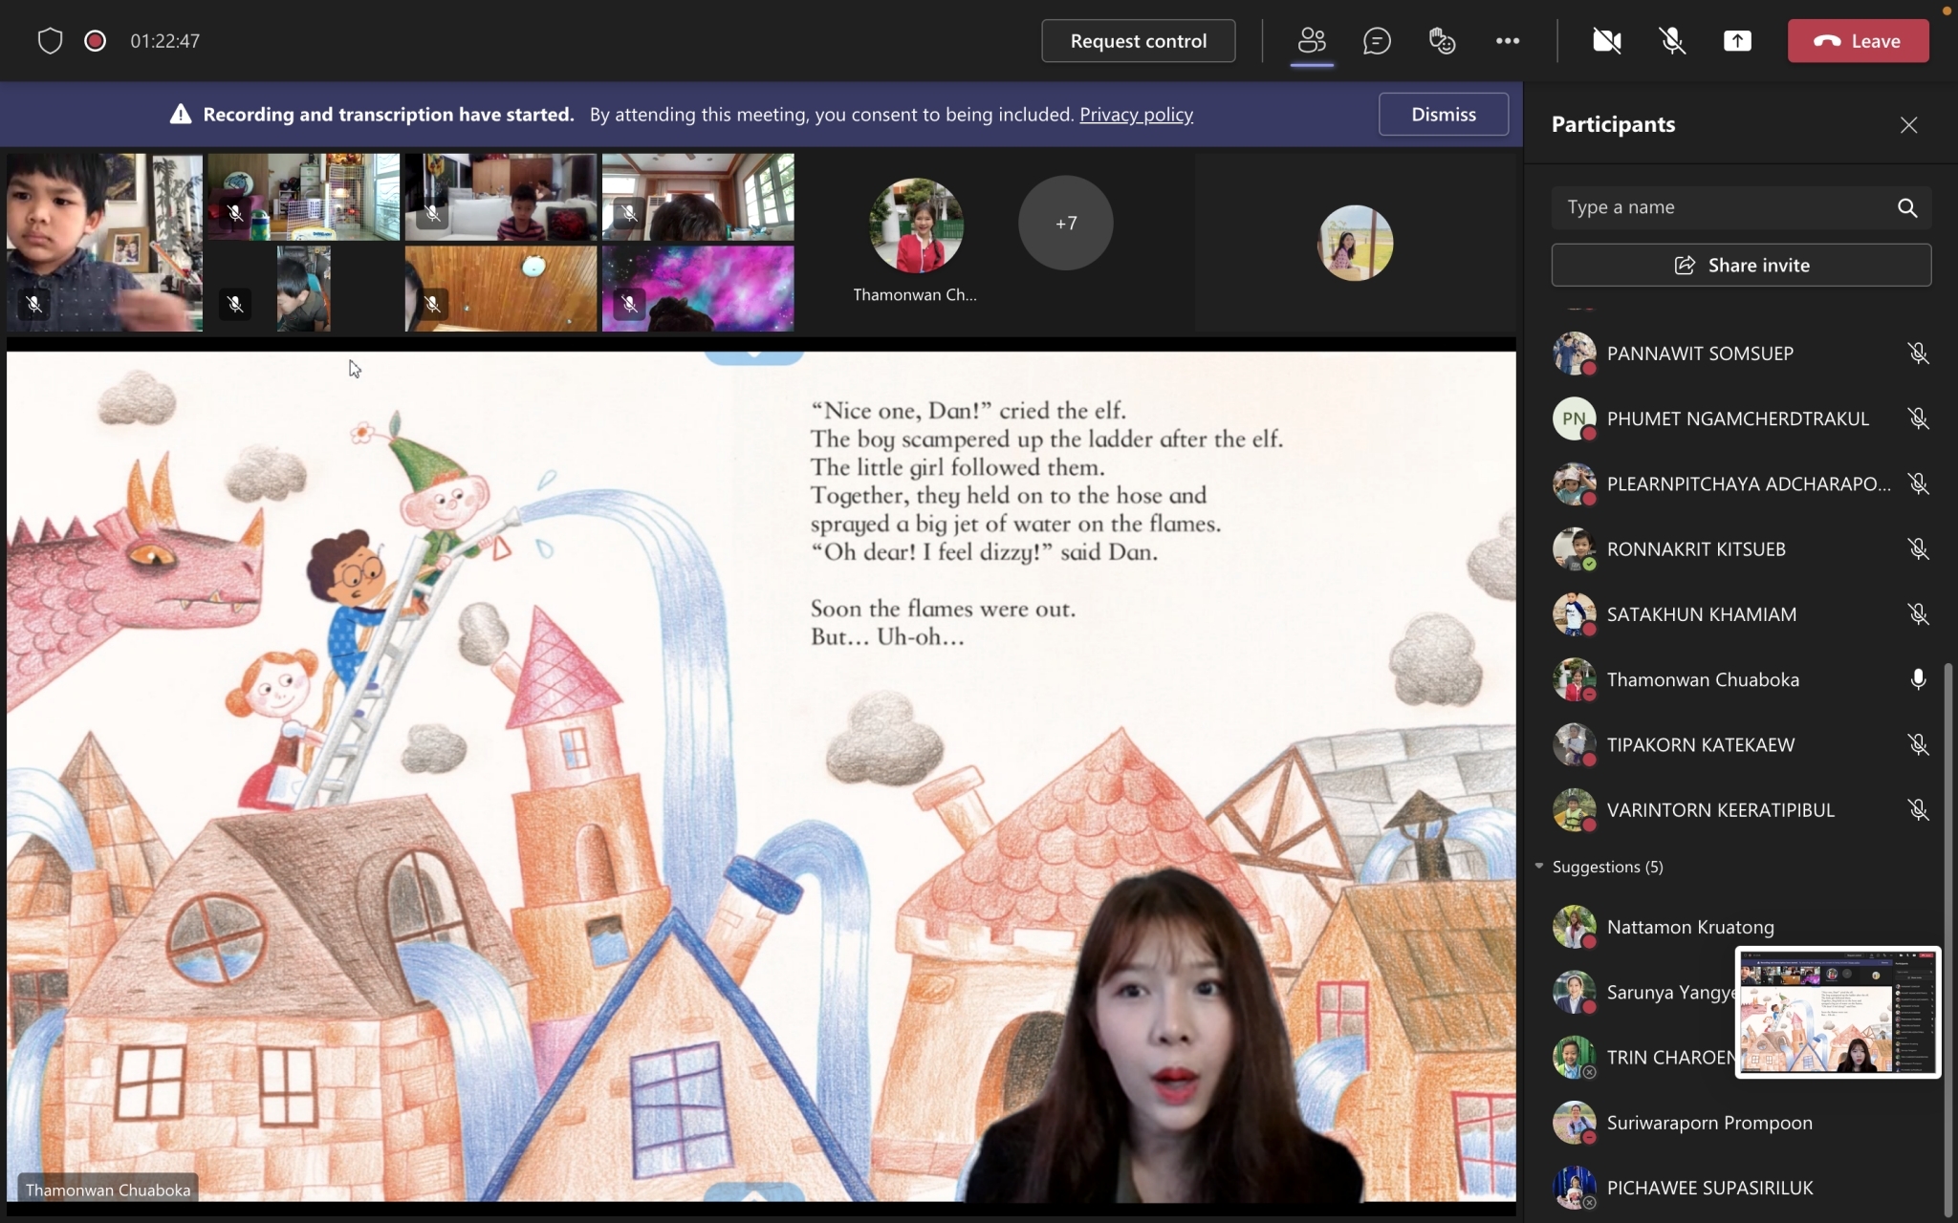This screenshot has width=1958, height=1223.
Task: Click the Request control button
Action: (x=1138, y=41)
